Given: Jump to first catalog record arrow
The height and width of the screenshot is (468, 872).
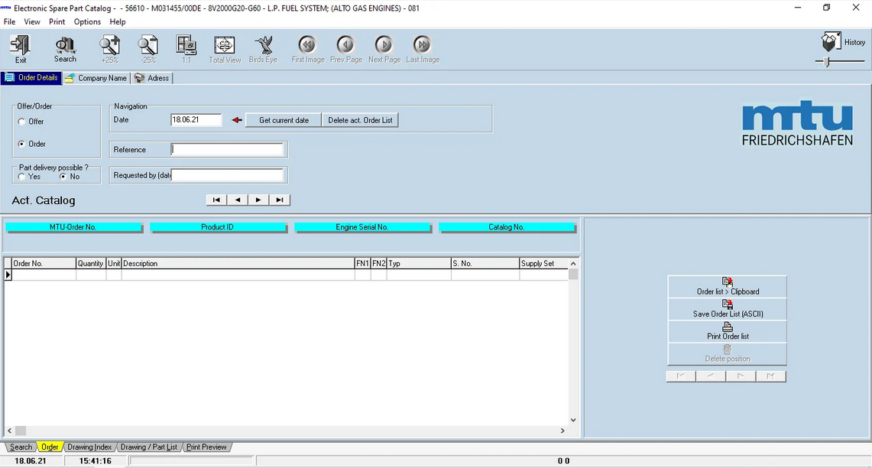Looking at the screenshot, I should tap(216, 200).
